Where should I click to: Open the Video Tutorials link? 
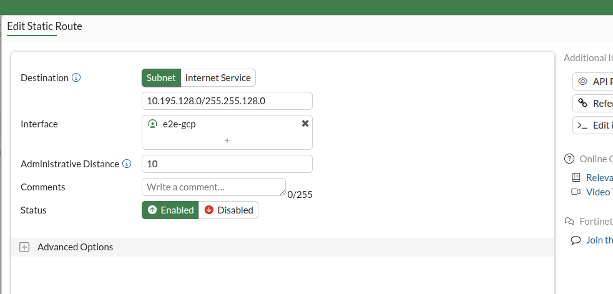point(599,192)
